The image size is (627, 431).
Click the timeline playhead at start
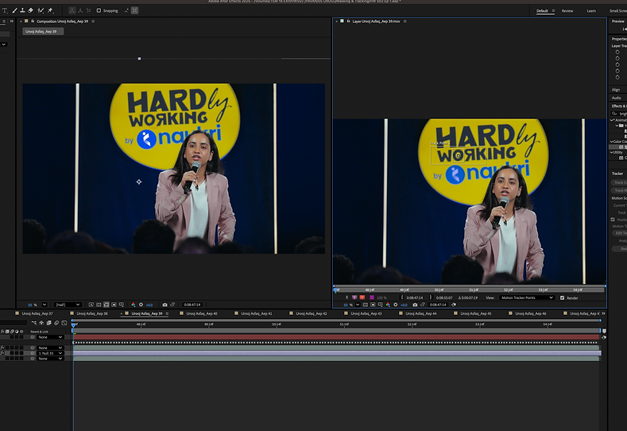73,324
